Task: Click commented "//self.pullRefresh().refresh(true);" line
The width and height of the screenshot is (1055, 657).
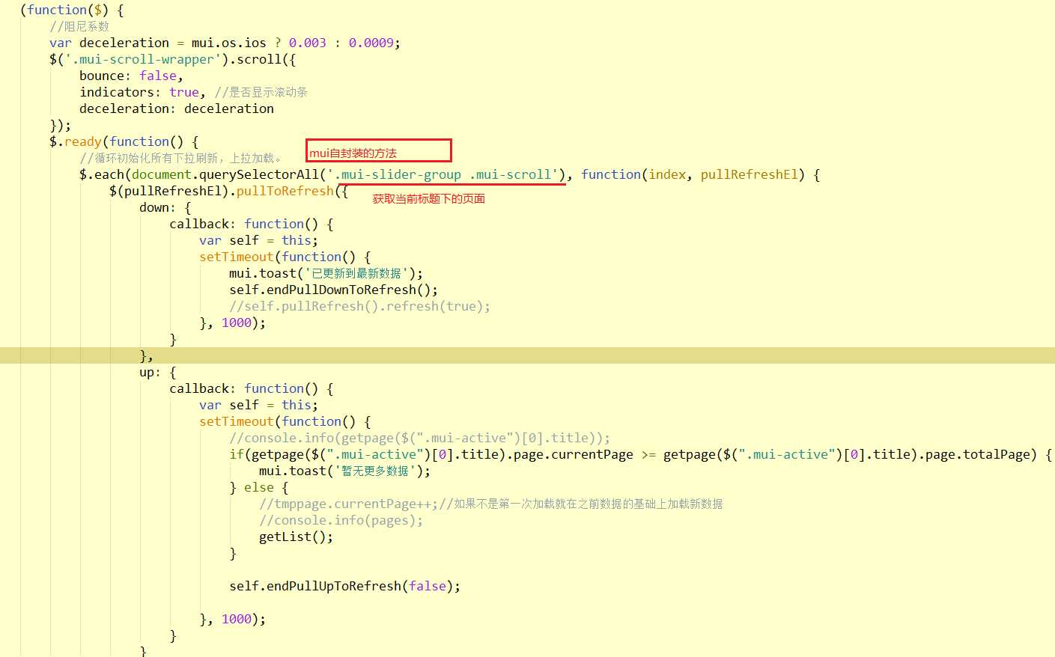Action: point(360,306)
